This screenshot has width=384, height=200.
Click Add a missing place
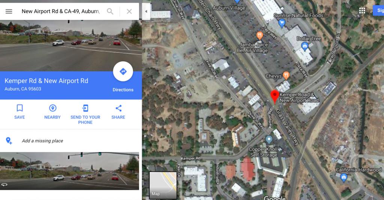(x=42, y=141)
